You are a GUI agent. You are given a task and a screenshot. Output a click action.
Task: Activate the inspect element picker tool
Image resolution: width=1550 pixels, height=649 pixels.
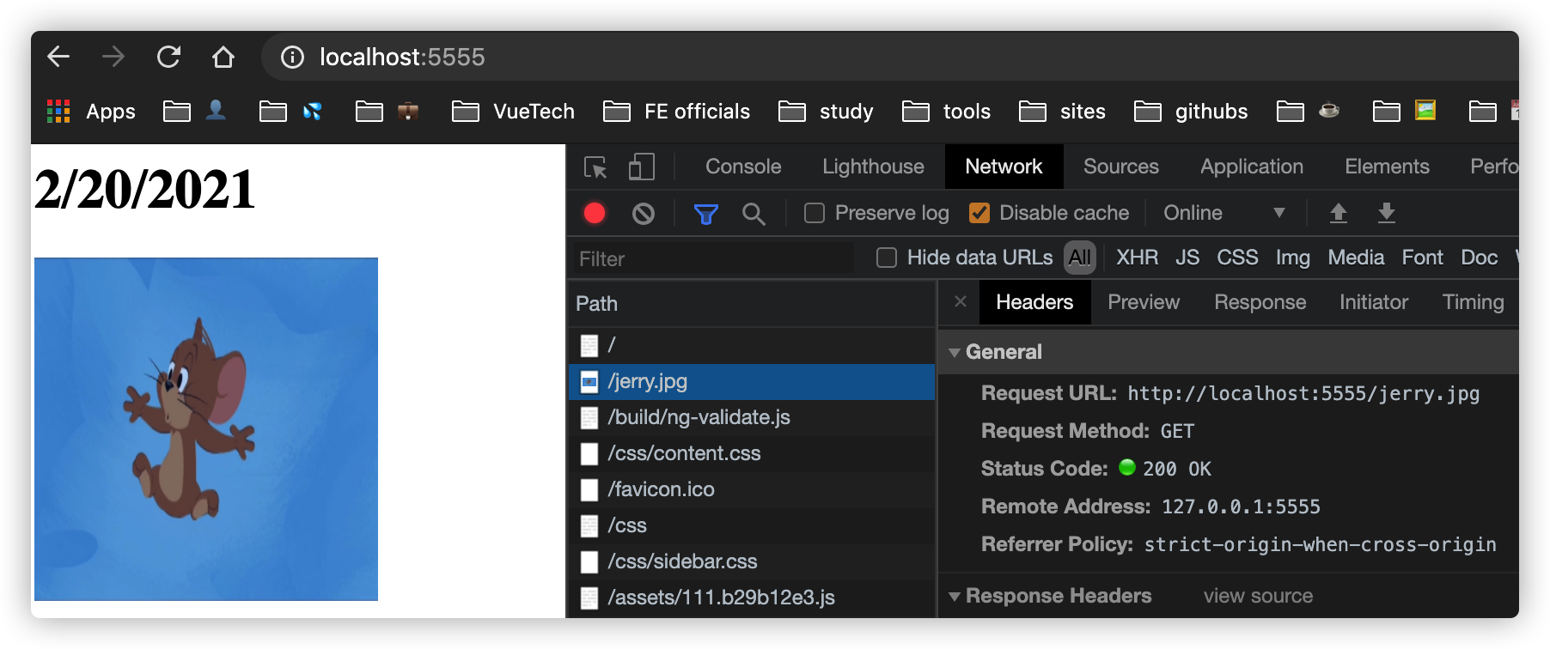coord(595,167)
